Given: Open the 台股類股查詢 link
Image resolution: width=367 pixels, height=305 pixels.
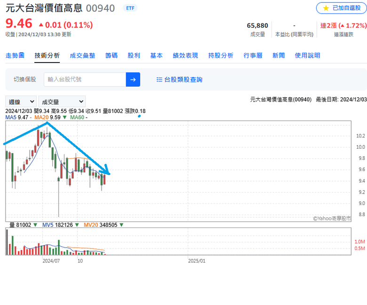Looking at the screenshot, I should 183,80.
